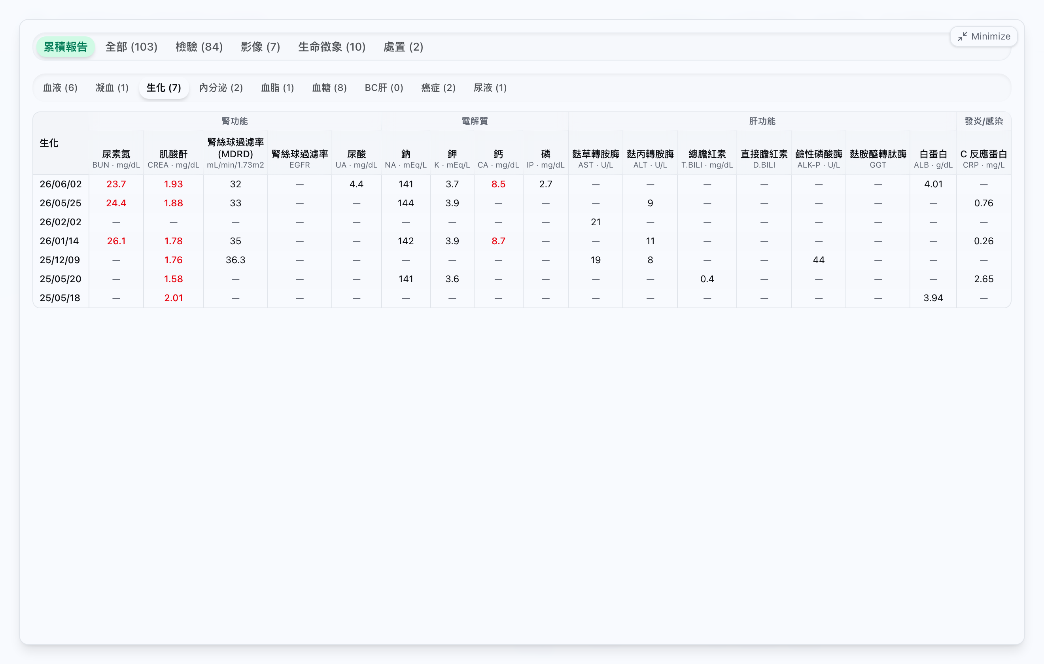The image size is (1044, 664).
Task: Select the 生命徵象 (10) tab
Action: point(332,47)
